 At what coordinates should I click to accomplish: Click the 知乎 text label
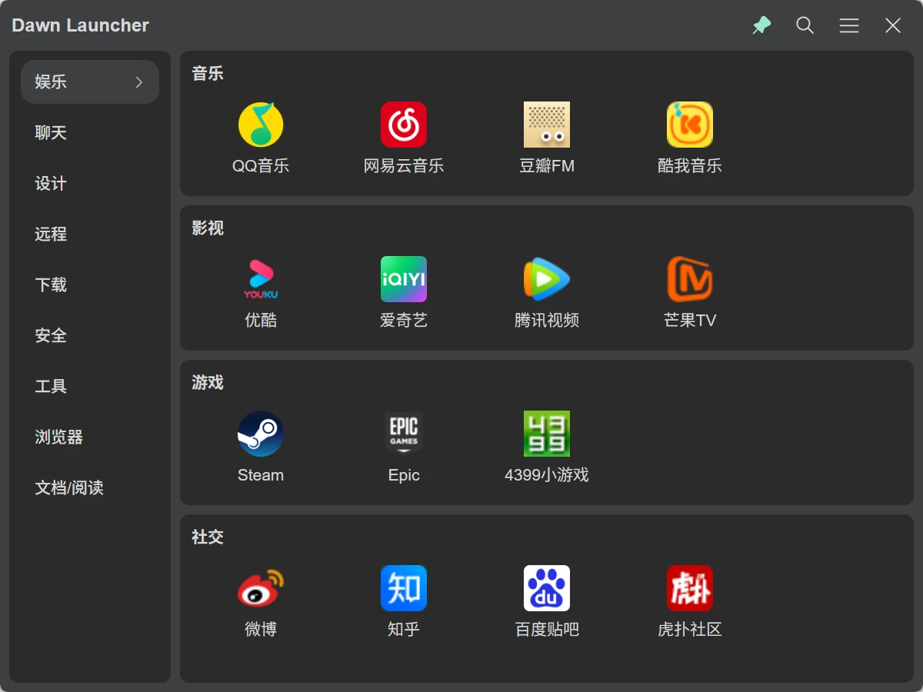[404, 630]
